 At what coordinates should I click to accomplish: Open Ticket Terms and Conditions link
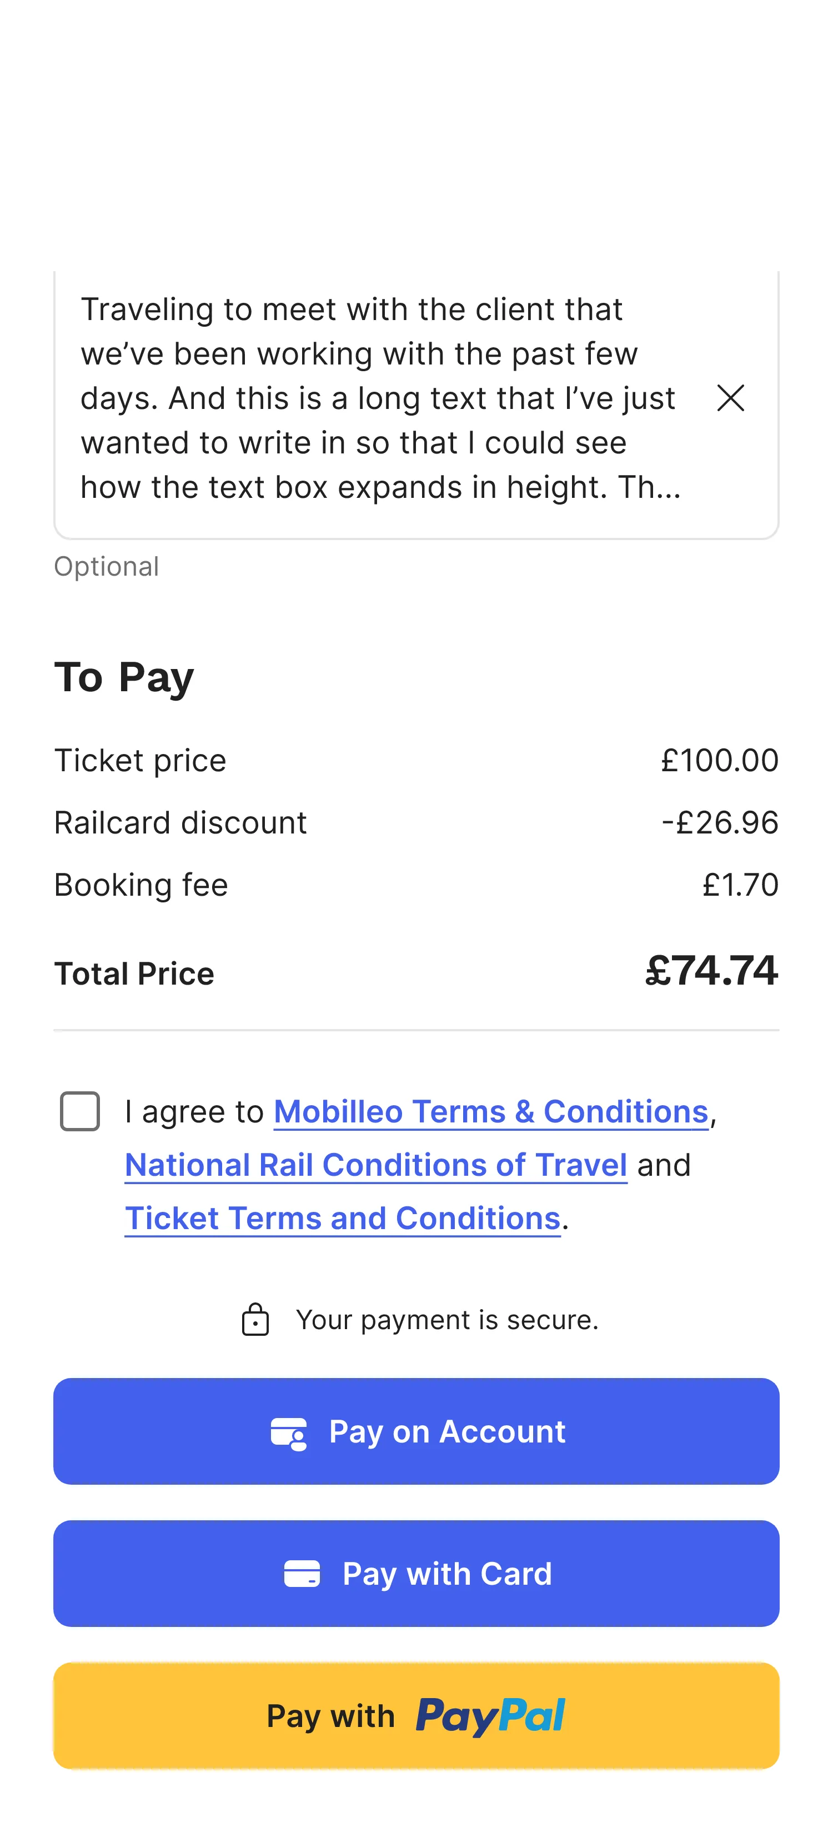(x=343, y=1219)
